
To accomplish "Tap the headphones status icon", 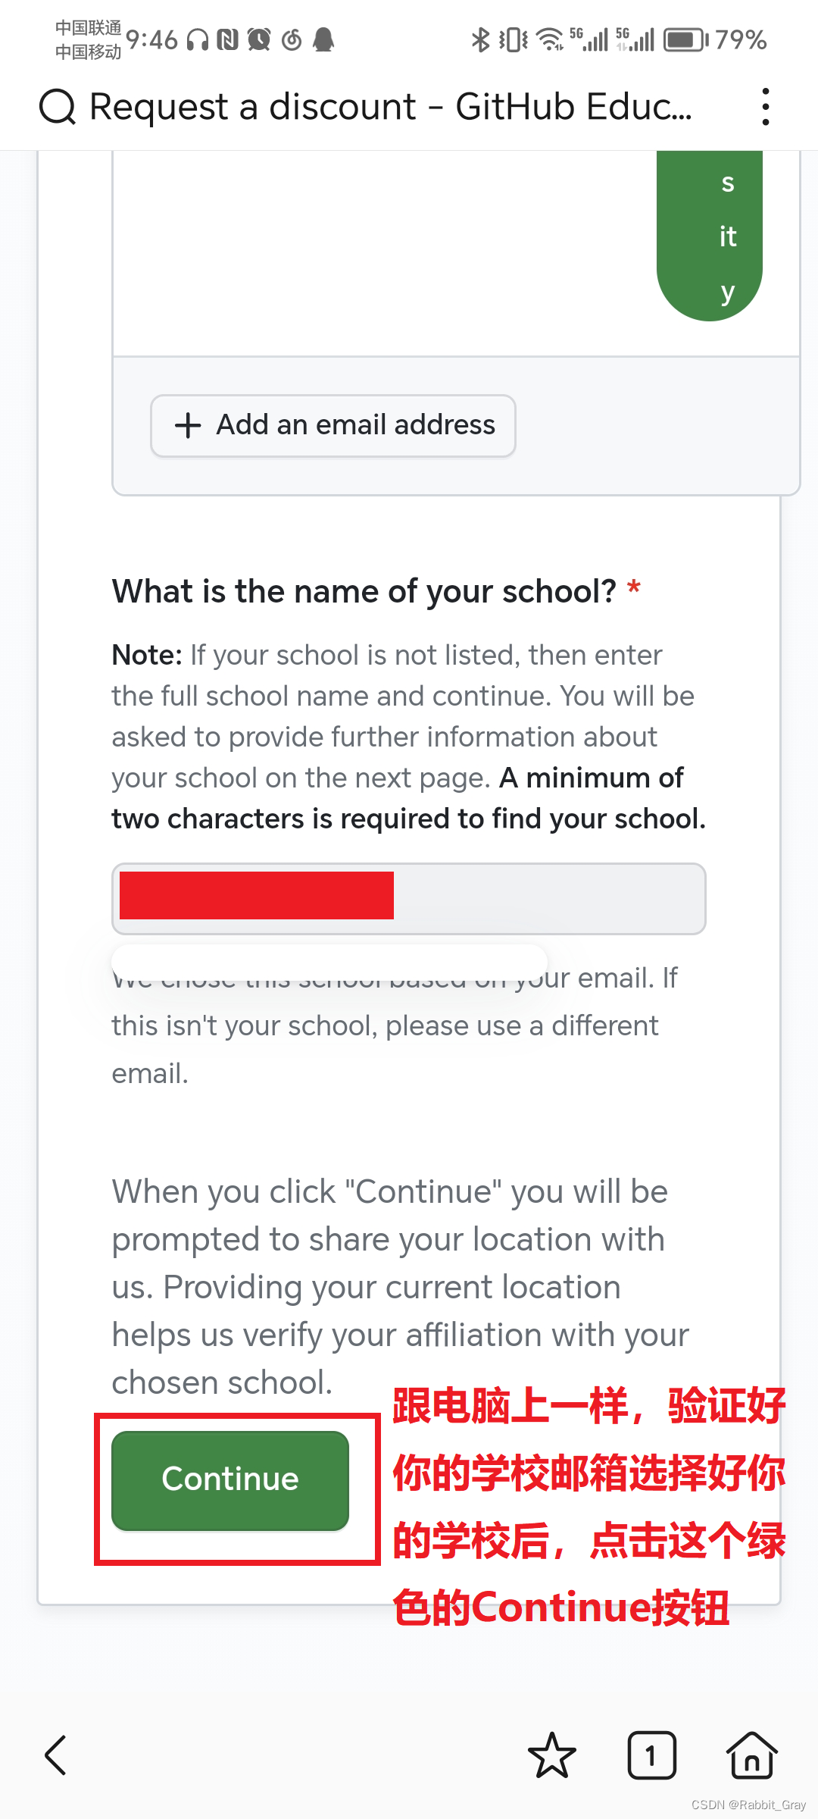I will click(198, 39).
